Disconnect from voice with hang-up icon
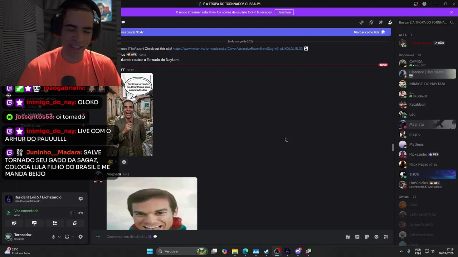458x257 pixels. (x=81, y=213)
